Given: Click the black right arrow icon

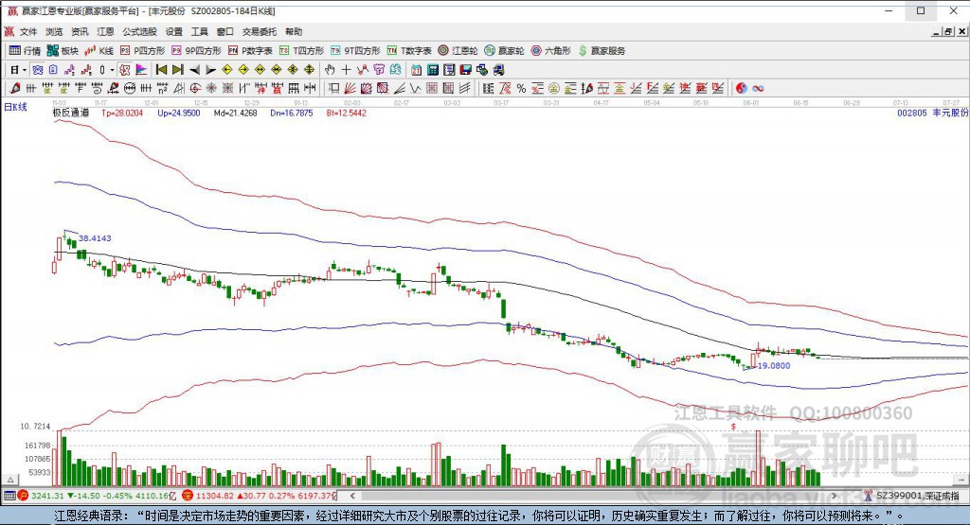Looking at the screenshot, I should tap(211, 70).
